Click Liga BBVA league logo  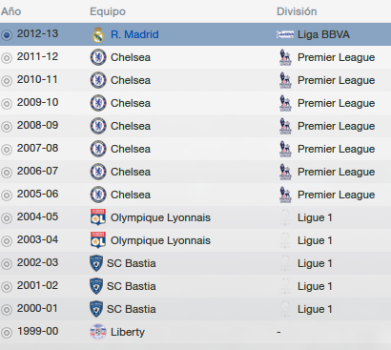click(285, 34)
